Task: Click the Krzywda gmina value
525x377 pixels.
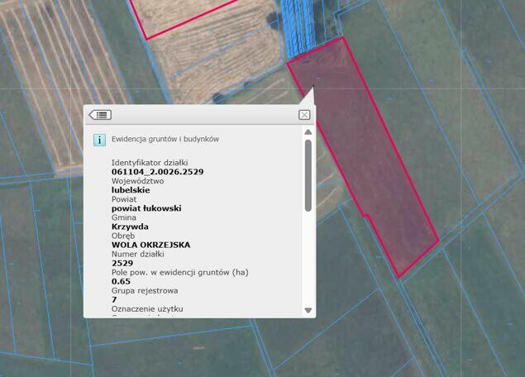Action: (130, 227)
